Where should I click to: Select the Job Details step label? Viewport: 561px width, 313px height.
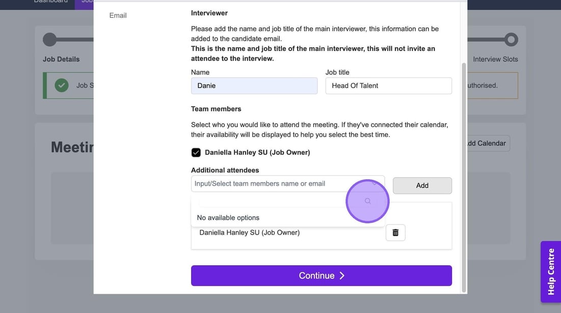[61, 59]
